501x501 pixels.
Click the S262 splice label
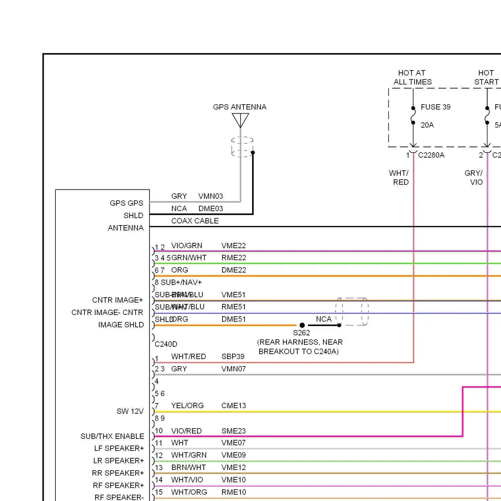(301, 333)
